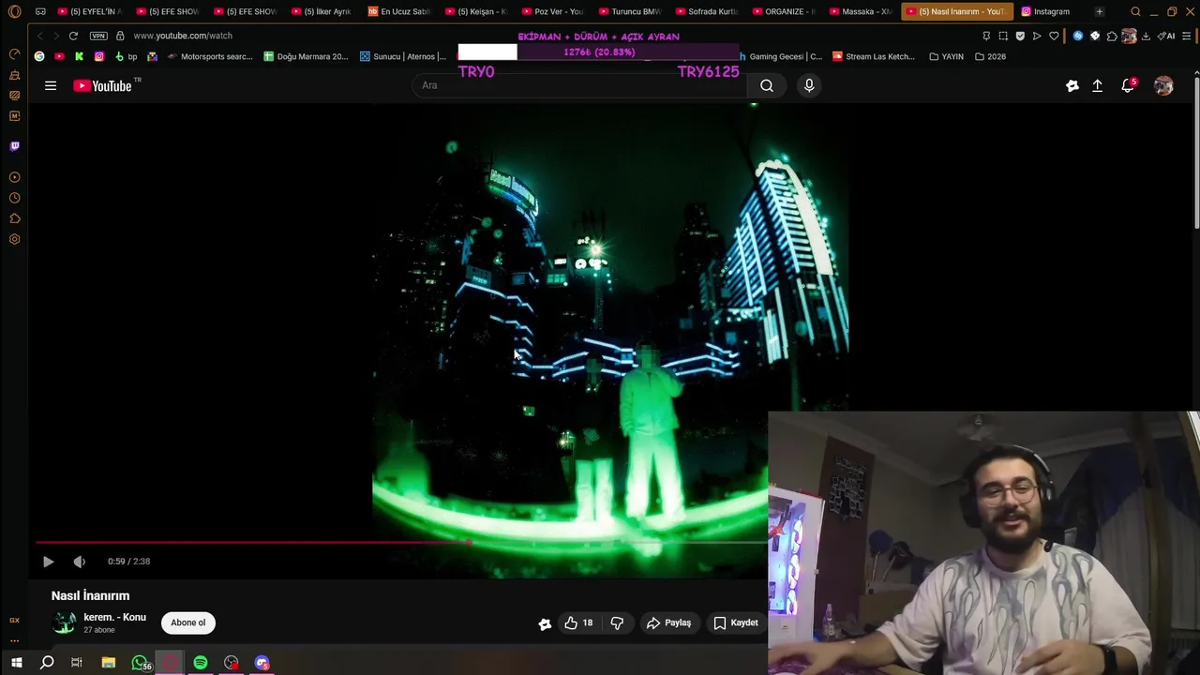The width and height of the screenshot is (1200, 675).
Task: Open the YouTube upload/create icon
Action: [x=1098, y=85]
